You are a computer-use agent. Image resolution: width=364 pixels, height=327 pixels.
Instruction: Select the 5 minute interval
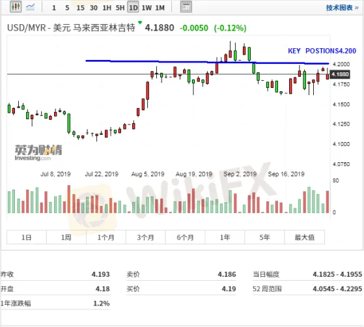[67, 8]
